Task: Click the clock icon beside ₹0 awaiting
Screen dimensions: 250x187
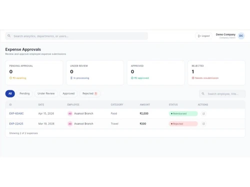Action: point(10,78)
